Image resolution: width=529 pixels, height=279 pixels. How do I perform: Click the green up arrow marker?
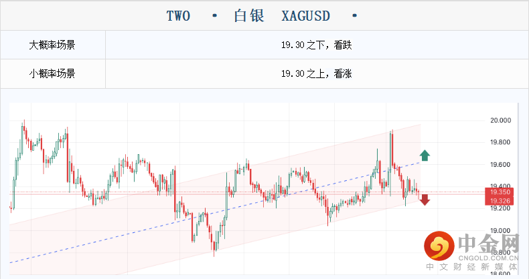click(425, 156)
